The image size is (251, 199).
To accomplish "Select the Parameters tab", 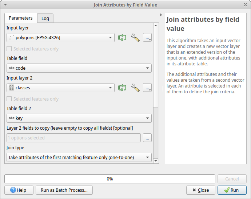I will (21, 18).
